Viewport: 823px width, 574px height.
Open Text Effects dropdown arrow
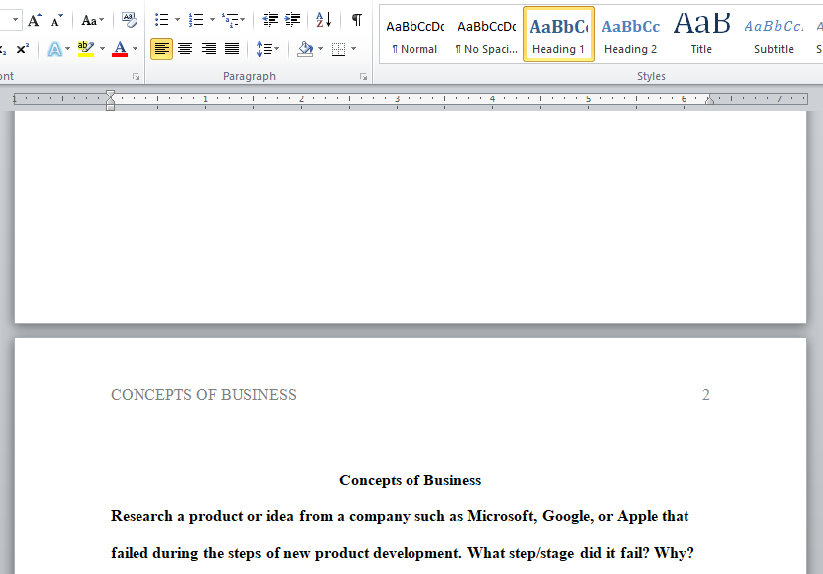(x=67, y=49)
